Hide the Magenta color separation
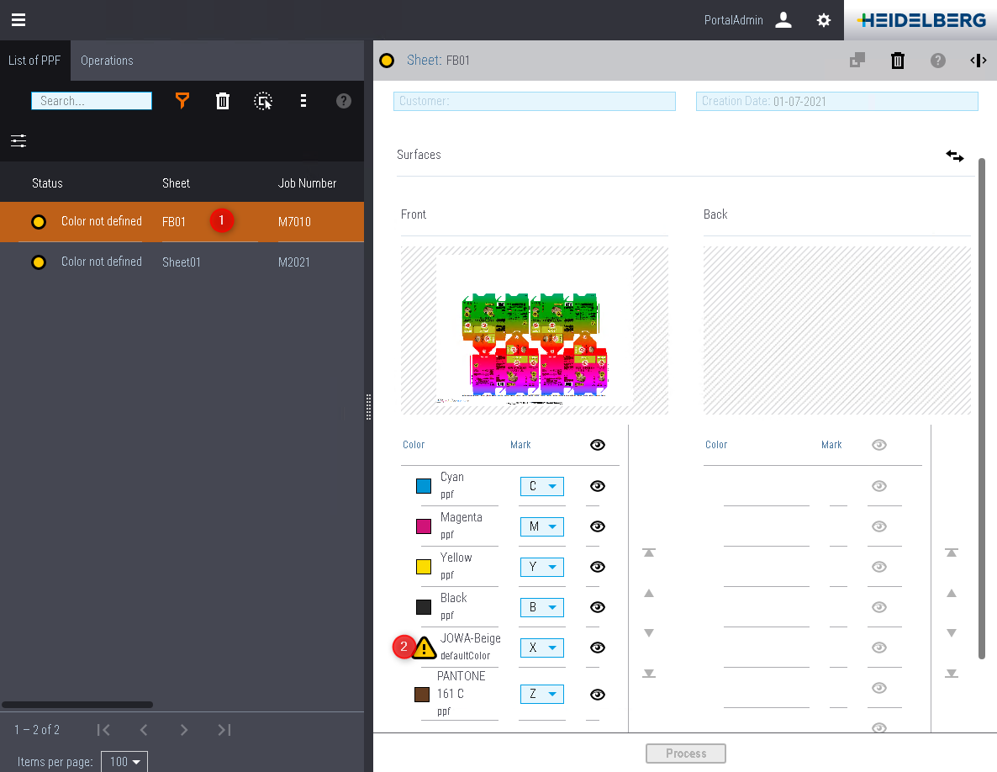 (x=598, y=526)
